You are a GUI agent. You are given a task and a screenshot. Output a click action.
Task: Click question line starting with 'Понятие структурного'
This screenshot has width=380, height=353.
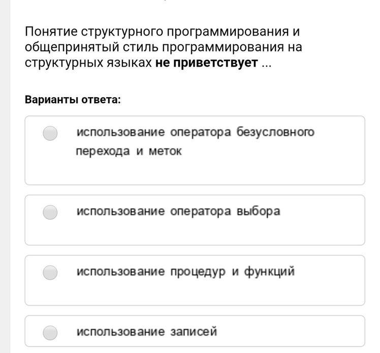(163, 32)
